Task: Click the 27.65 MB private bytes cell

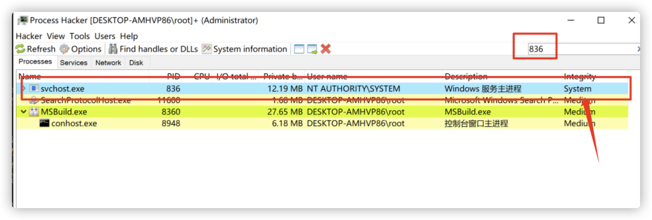Action: [x=285, y=112]
